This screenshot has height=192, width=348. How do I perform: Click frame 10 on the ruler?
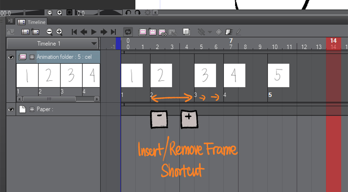[275, 47]
